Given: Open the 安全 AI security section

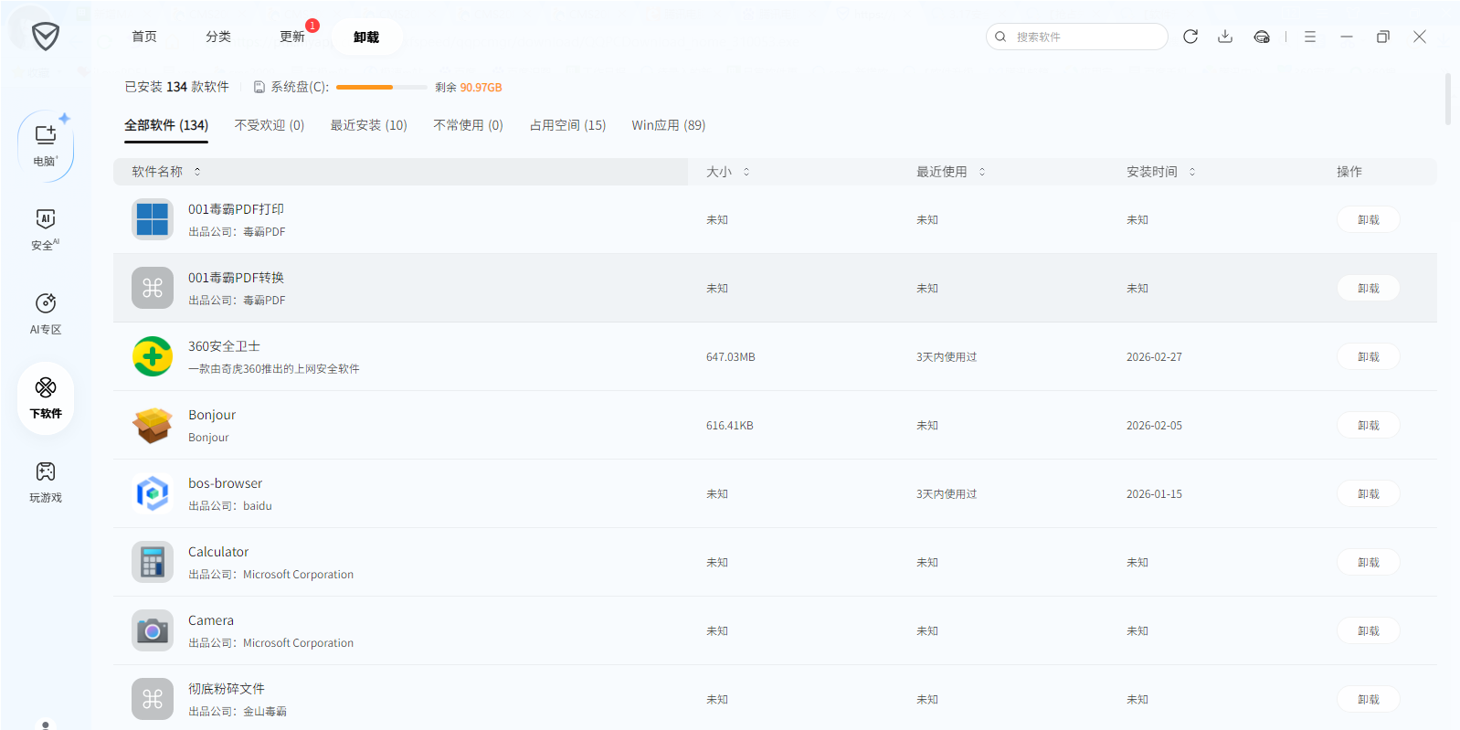Looking at the screenshot, I should click(45, 228).
